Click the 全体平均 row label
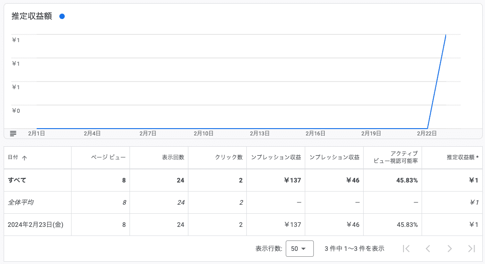This screenshot has width=485, height=264. coord(20,202)
